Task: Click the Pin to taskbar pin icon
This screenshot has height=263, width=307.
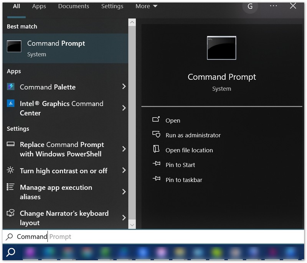Action: 157,178
